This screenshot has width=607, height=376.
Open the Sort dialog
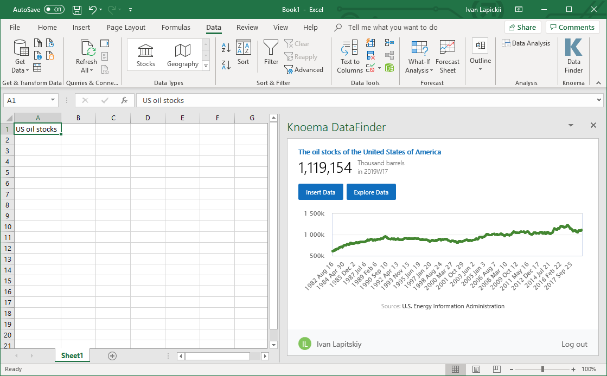tap(244, 52)
